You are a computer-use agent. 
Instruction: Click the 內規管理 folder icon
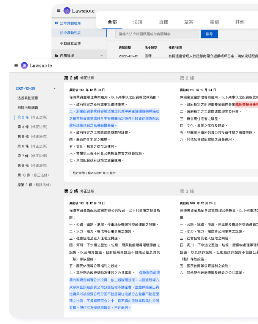tap(57, 55)
